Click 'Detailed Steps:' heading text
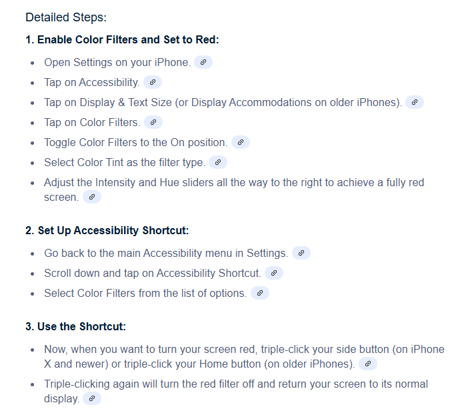The image size is (462, 411). point(66,17)
